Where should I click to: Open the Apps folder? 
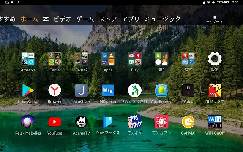(108, 59)
